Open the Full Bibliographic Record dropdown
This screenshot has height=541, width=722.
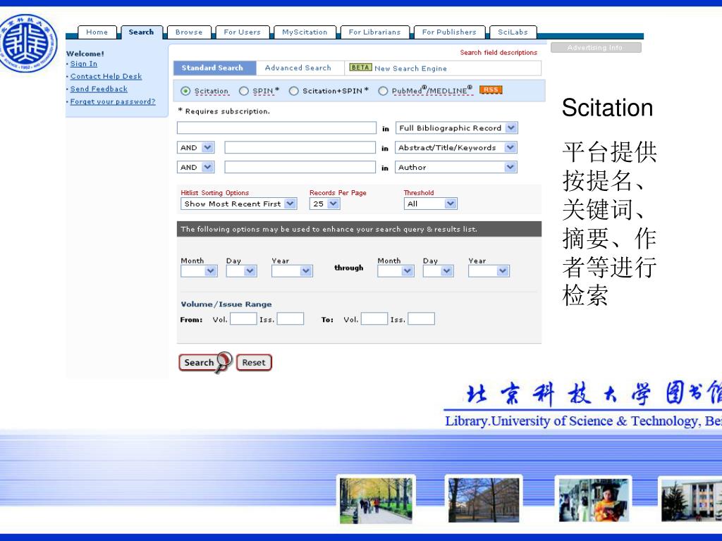pyautogui.click(x=456, y=128)
